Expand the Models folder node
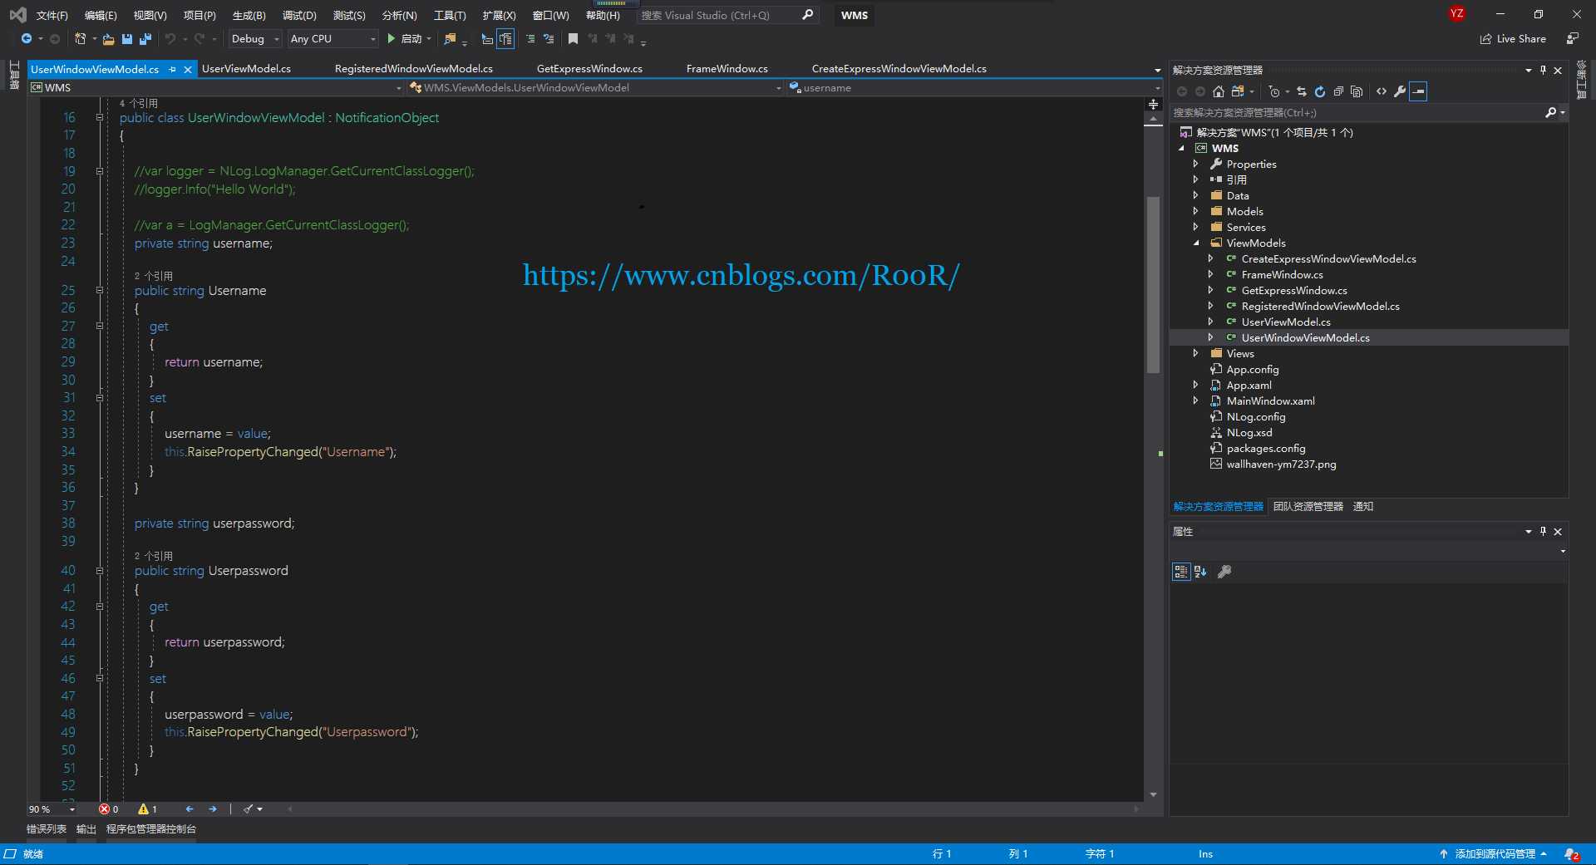Image resolution: width=1596 pixels, height=865 pixels. pos(1195,211)
